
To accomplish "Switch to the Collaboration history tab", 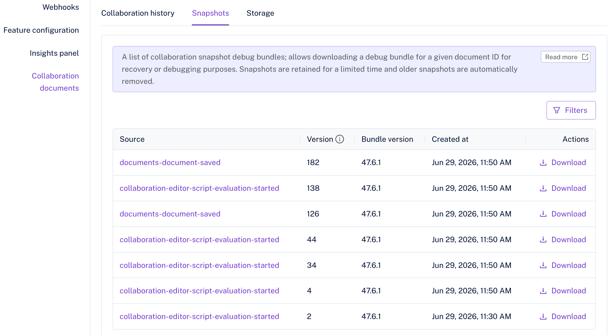I will (x=138, y=13).
